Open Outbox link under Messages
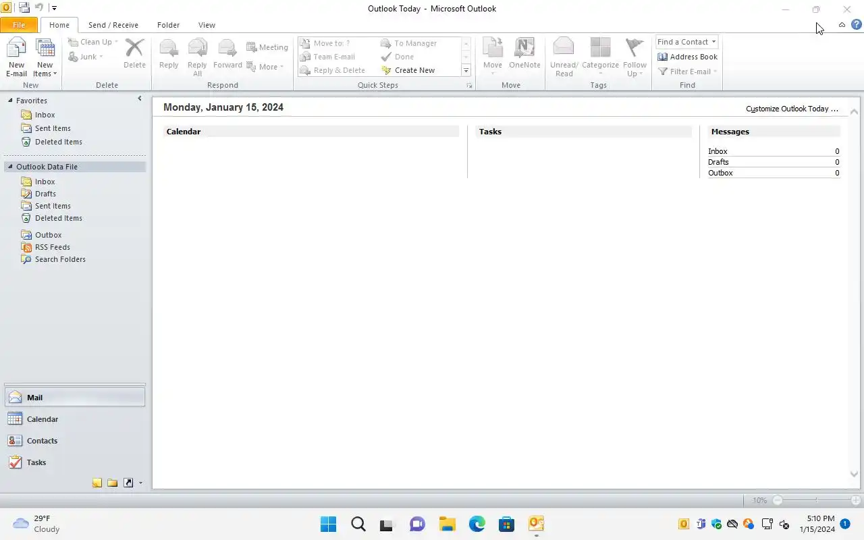 tap(720, 173)
